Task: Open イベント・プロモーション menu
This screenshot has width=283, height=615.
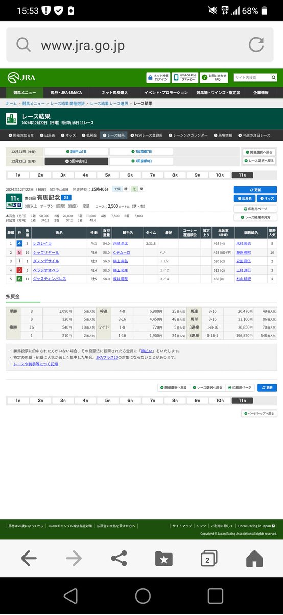Action: click(x=166, y=93)
